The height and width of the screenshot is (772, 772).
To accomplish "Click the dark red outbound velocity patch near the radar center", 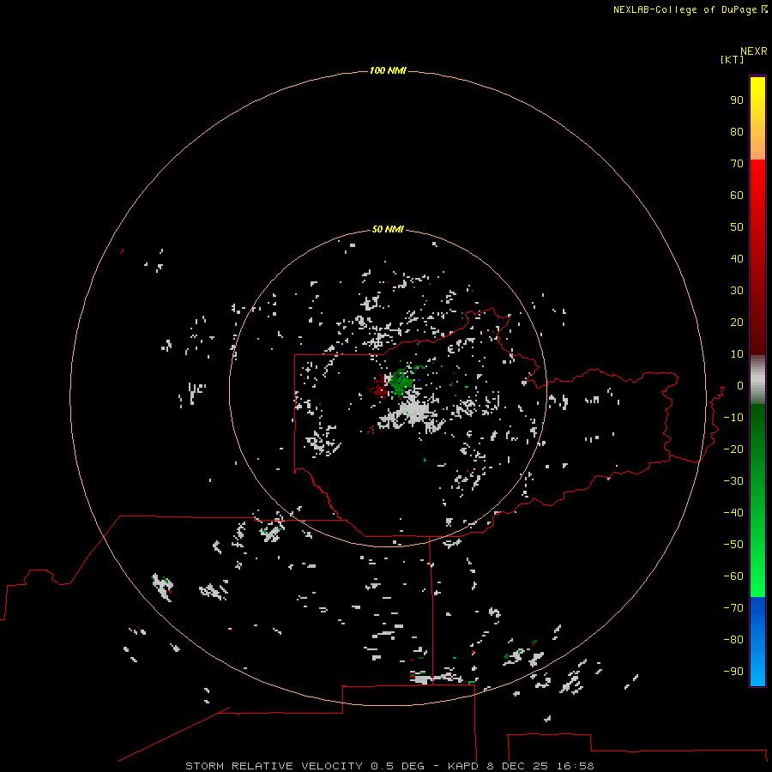I will coord(380,386).
